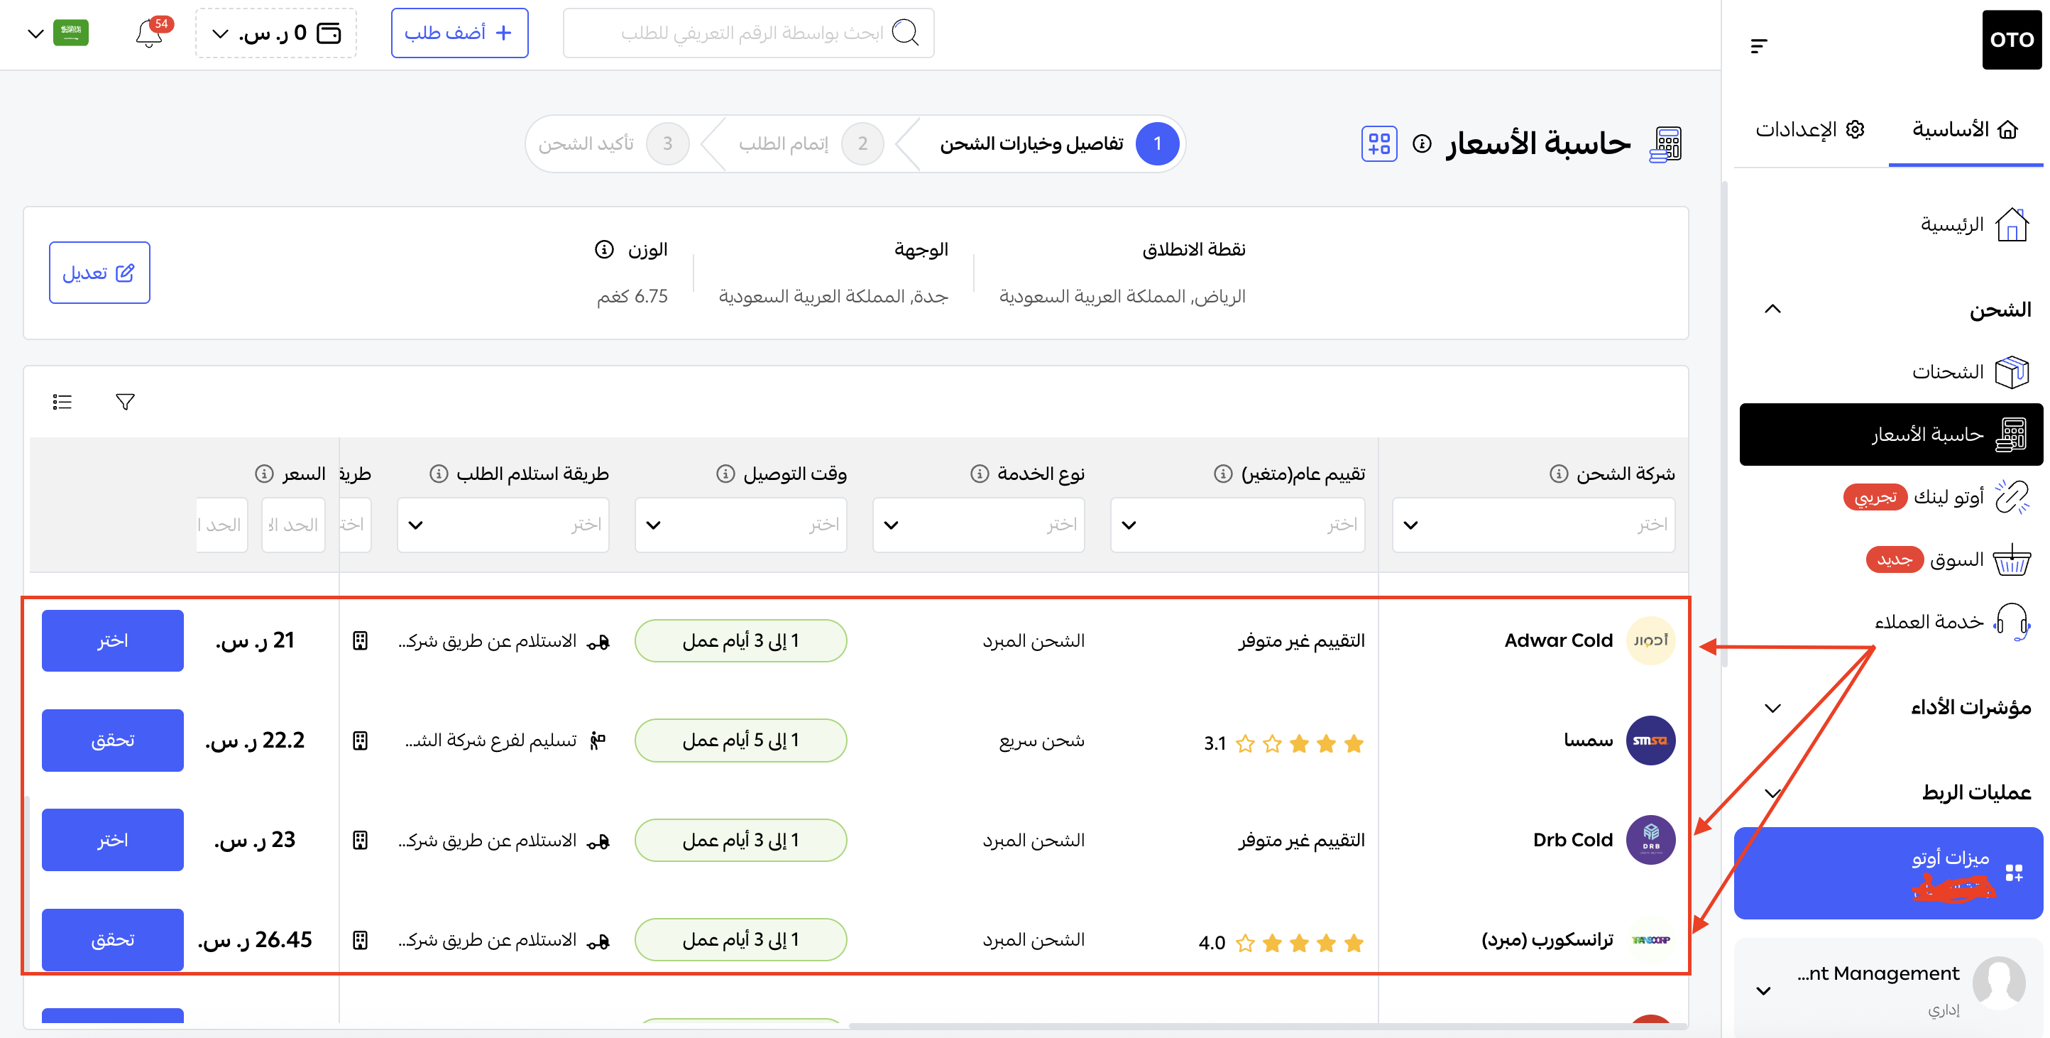The width and height of the screenshot is (2050, 1038).
Task: Click the horizontal table scrollbar
Action: pos(1268,1026)
